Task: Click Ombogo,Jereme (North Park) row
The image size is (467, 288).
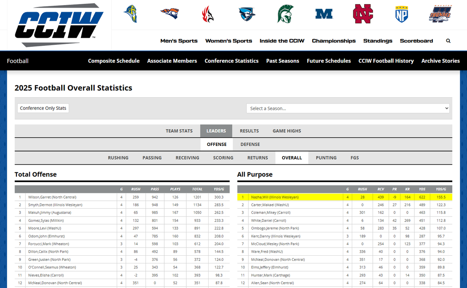Action: click(x=345, y=228)
